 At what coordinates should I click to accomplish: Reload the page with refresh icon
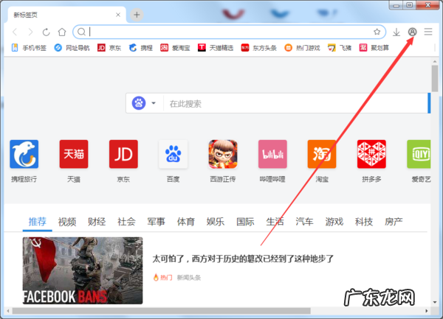[x=46, y=32]
